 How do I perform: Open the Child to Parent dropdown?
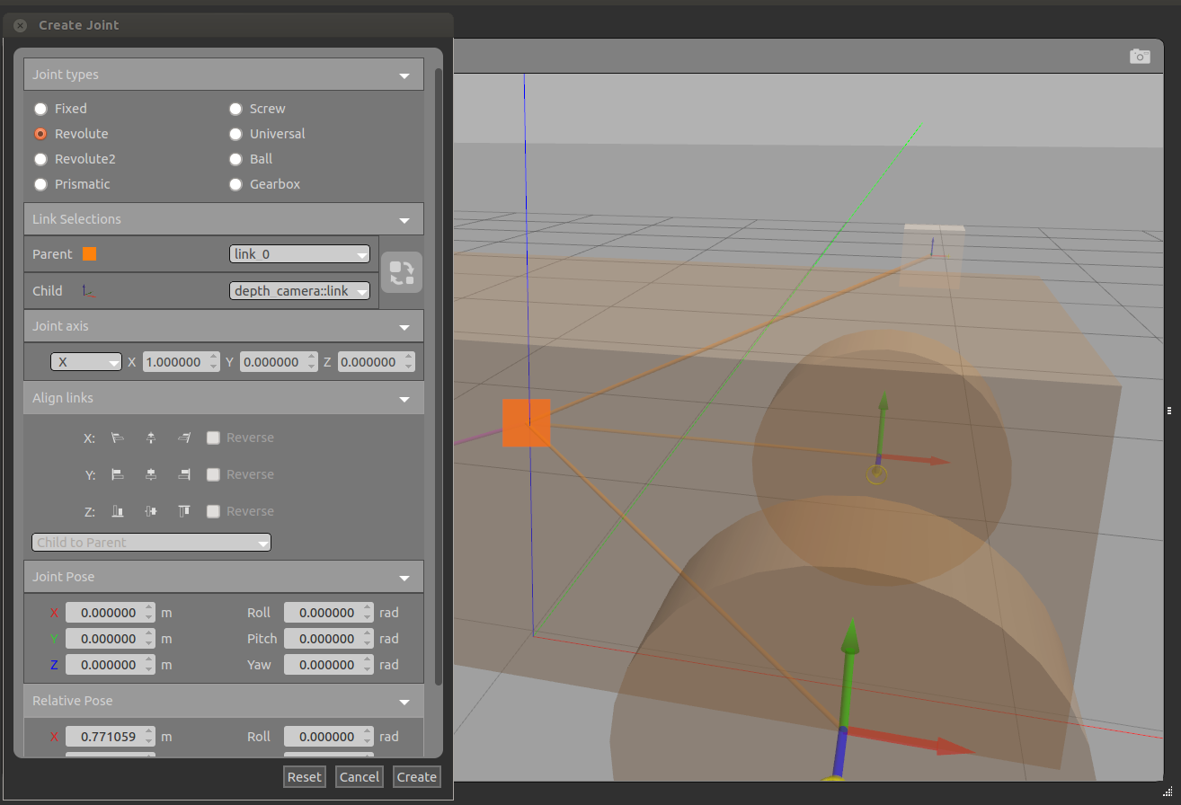coord(151,543)
